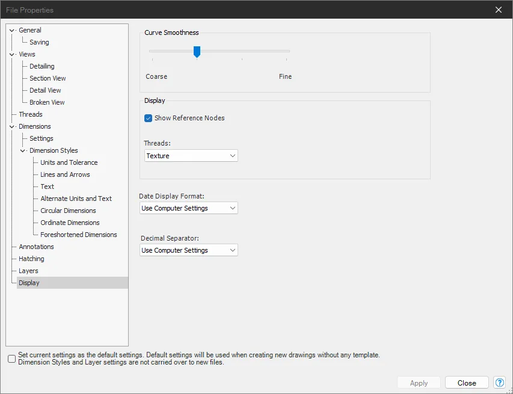This screenshot has width=513, height=394.
Task: Open the Detail View settings
Action: pyautogui.click(x=45, y=90)
